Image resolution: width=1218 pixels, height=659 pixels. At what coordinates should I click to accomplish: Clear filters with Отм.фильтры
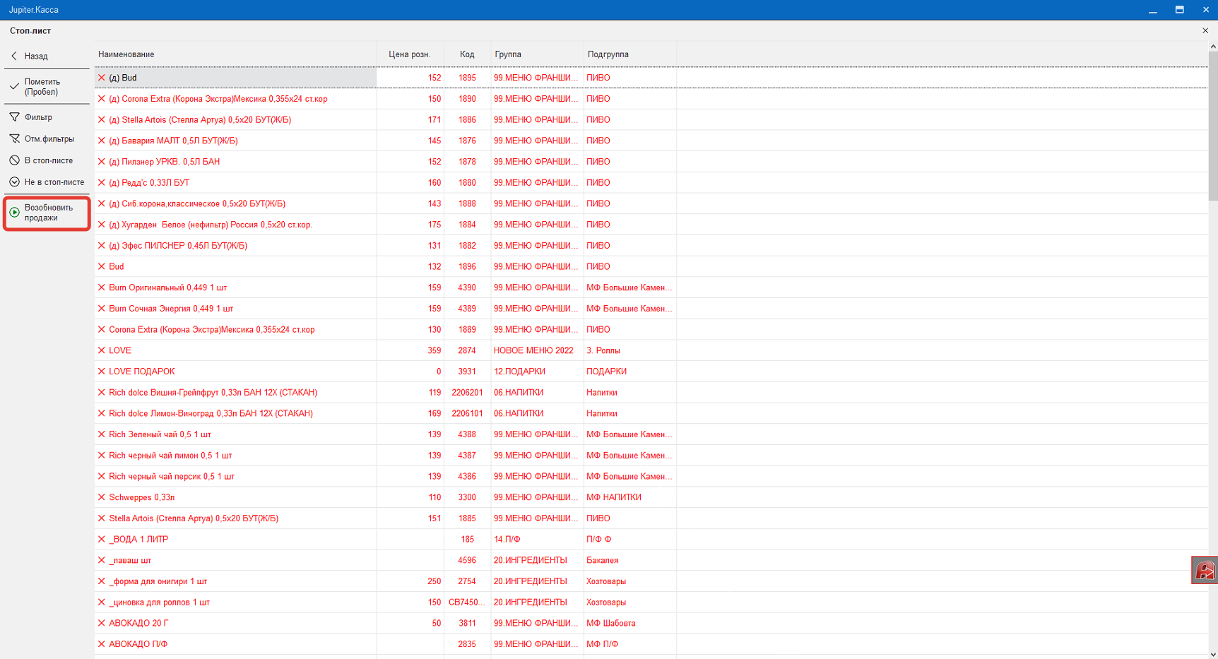[47, 139]
